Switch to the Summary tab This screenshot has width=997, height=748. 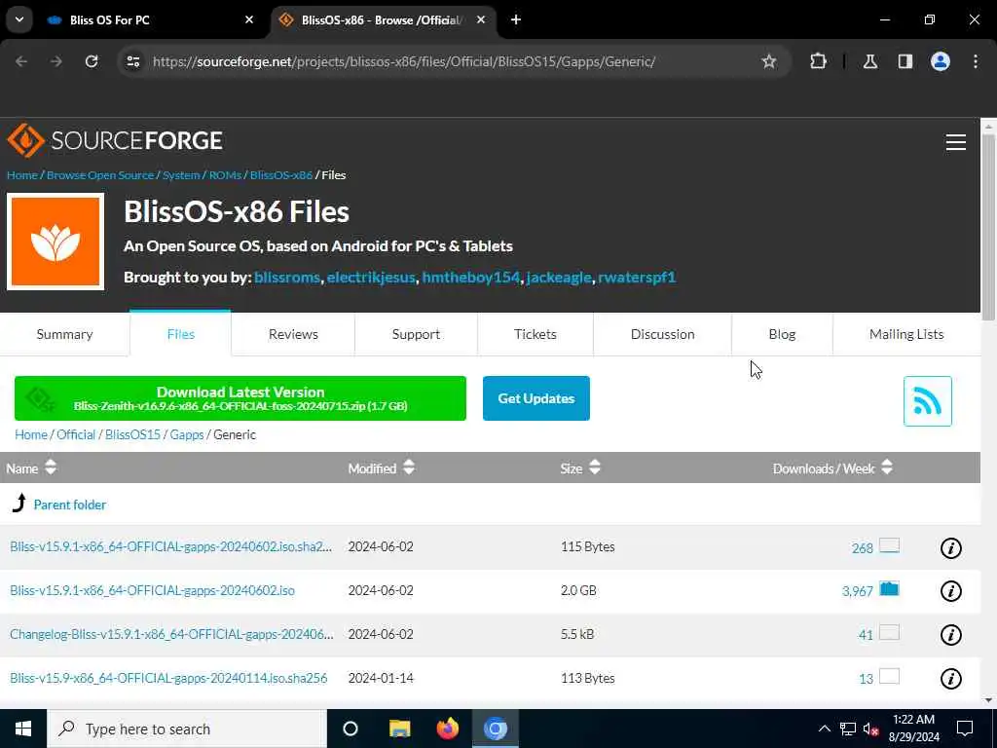tap(65, 335)
